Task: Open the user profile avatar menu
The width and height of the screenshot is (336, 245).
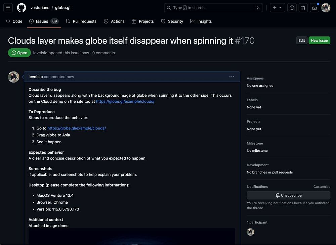Action: click(326, 8)
